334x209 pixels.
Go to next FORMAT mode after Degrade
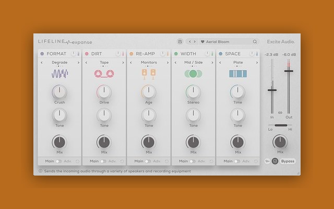(78, 63)
